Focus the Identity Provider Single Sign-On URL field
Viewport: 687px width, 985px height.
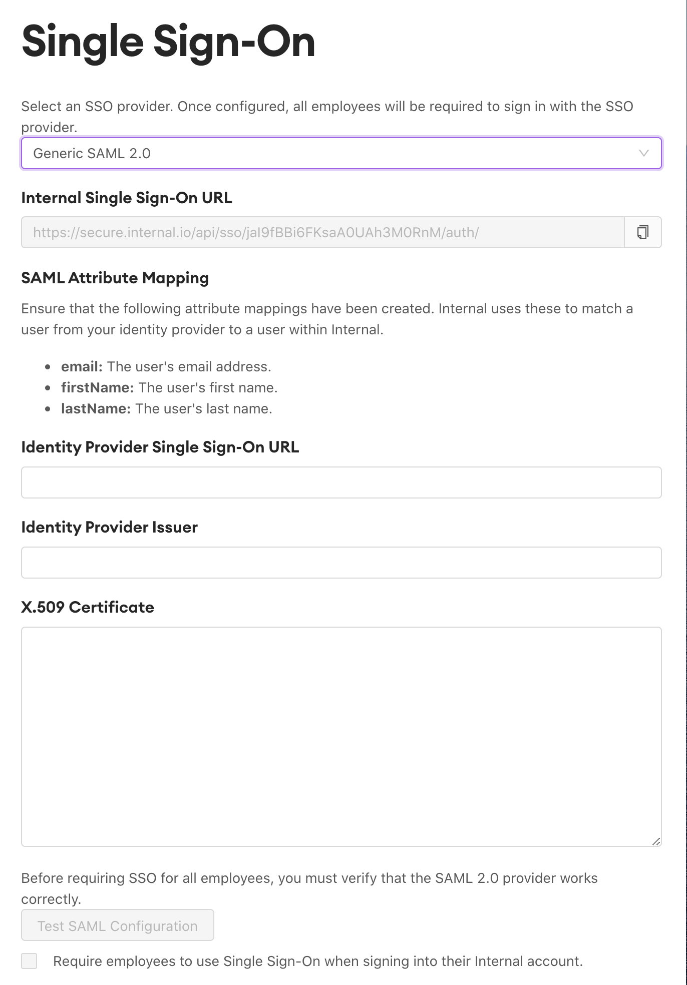click(x=341, y=482)
